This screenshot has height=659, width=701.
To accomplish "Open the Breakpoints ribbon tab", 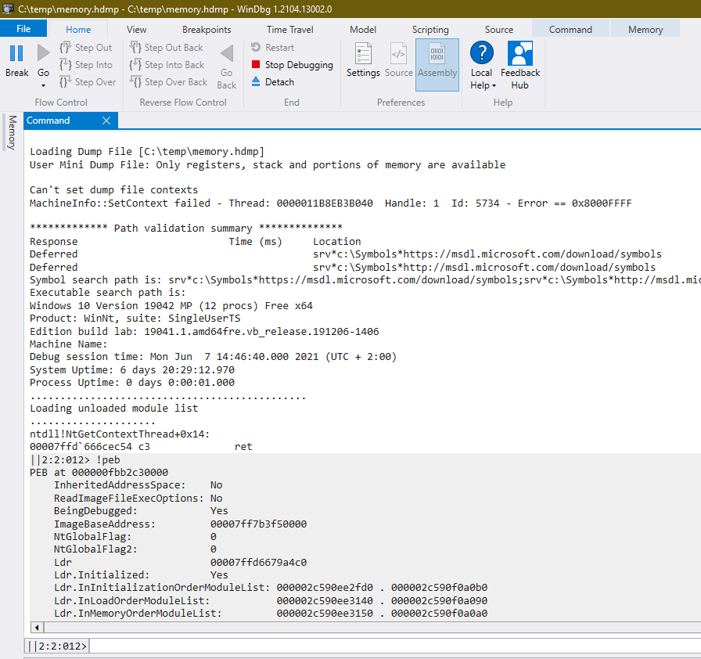I will click(207, 30).
